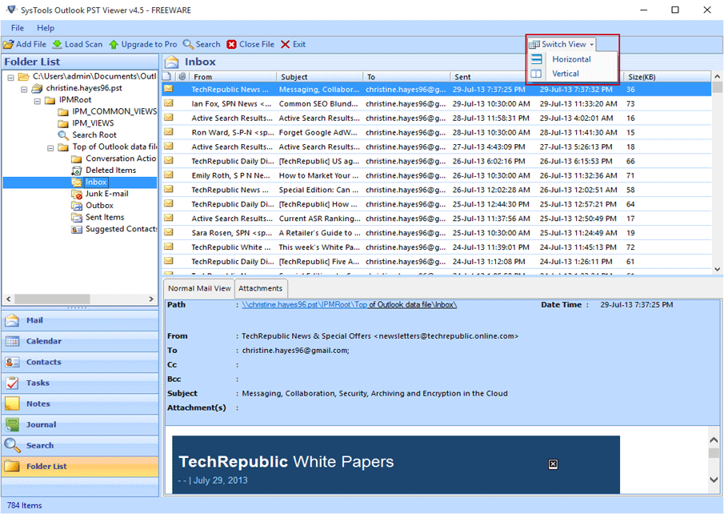Viewport: 724px width, 514px height.
Task: Click the Calendar navigation pane button
Action: pyautogui.click(x=80, y=341)
